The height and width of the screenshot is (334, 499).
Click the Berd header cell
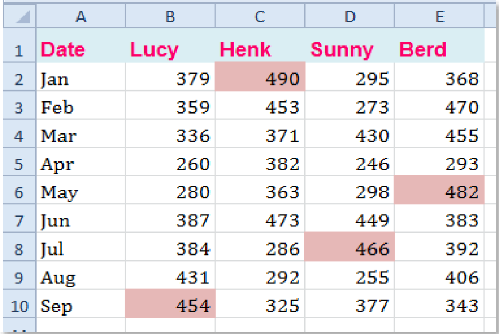click(439, 45)
